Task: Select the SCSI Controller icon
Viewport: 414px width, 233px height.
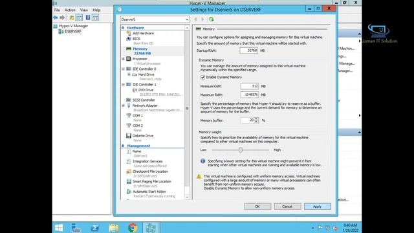Action: [129, 100]
